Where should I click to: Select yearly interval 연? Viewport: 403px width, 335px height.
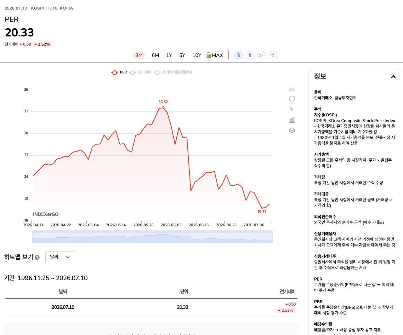tap(273, 55)
